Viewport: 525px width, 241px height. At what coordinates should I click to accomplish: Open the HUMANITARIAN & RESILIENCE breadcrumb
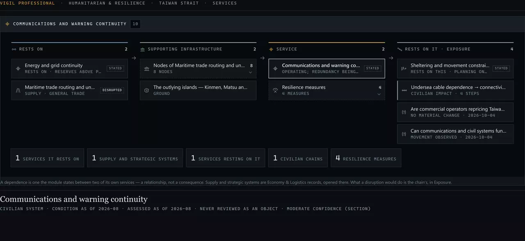107,3
